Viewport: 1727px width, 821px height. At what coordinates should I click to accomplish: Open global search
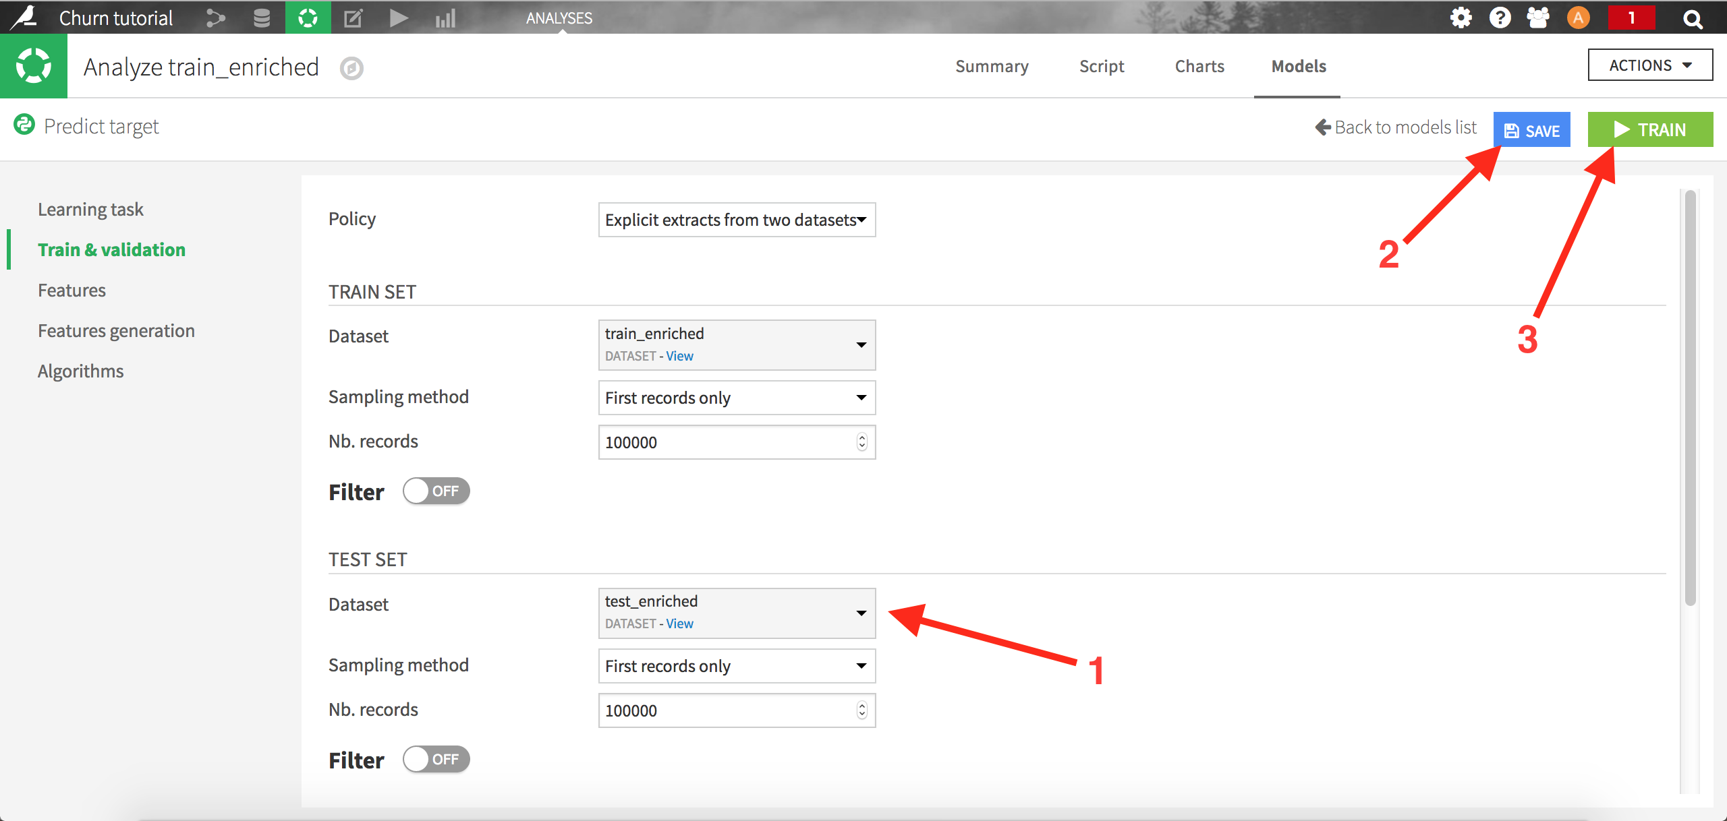(1693, 18)
